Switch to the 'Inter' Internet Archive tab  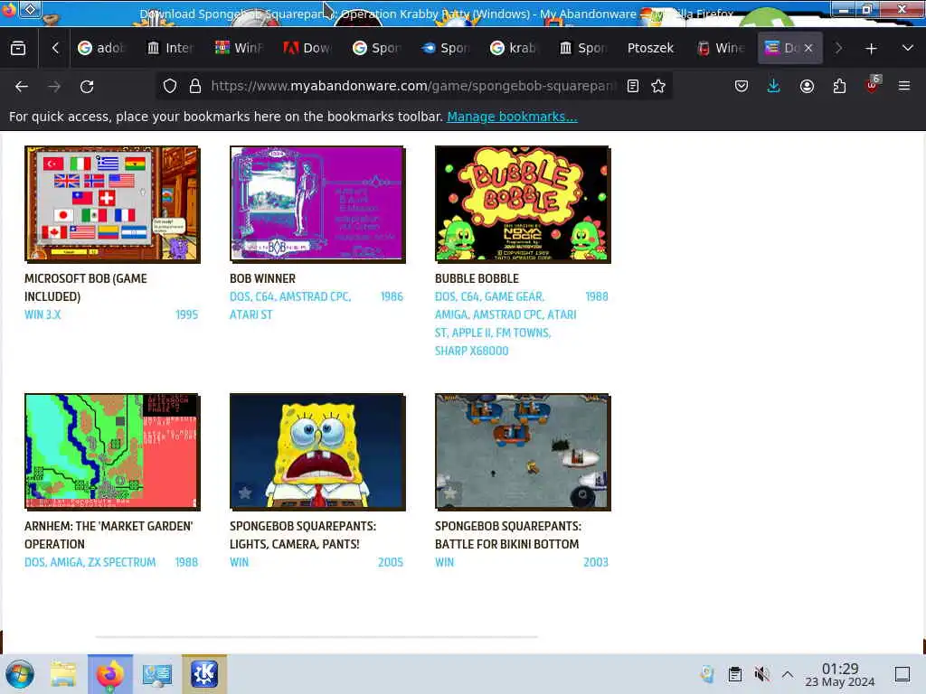171,49
